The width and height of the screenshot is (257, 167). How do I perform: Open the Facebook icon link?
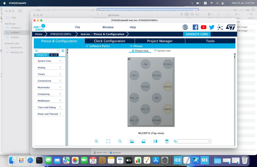[x=195, y=27]
